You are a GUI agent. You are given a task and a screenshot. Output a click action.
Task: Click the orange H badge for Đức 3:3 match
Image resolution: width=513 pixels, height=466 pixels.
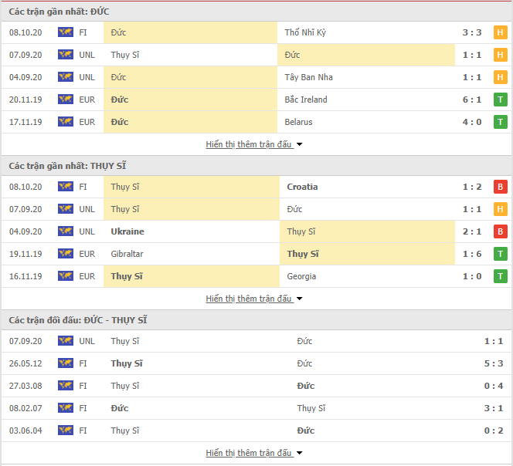(x=500, y=32)
